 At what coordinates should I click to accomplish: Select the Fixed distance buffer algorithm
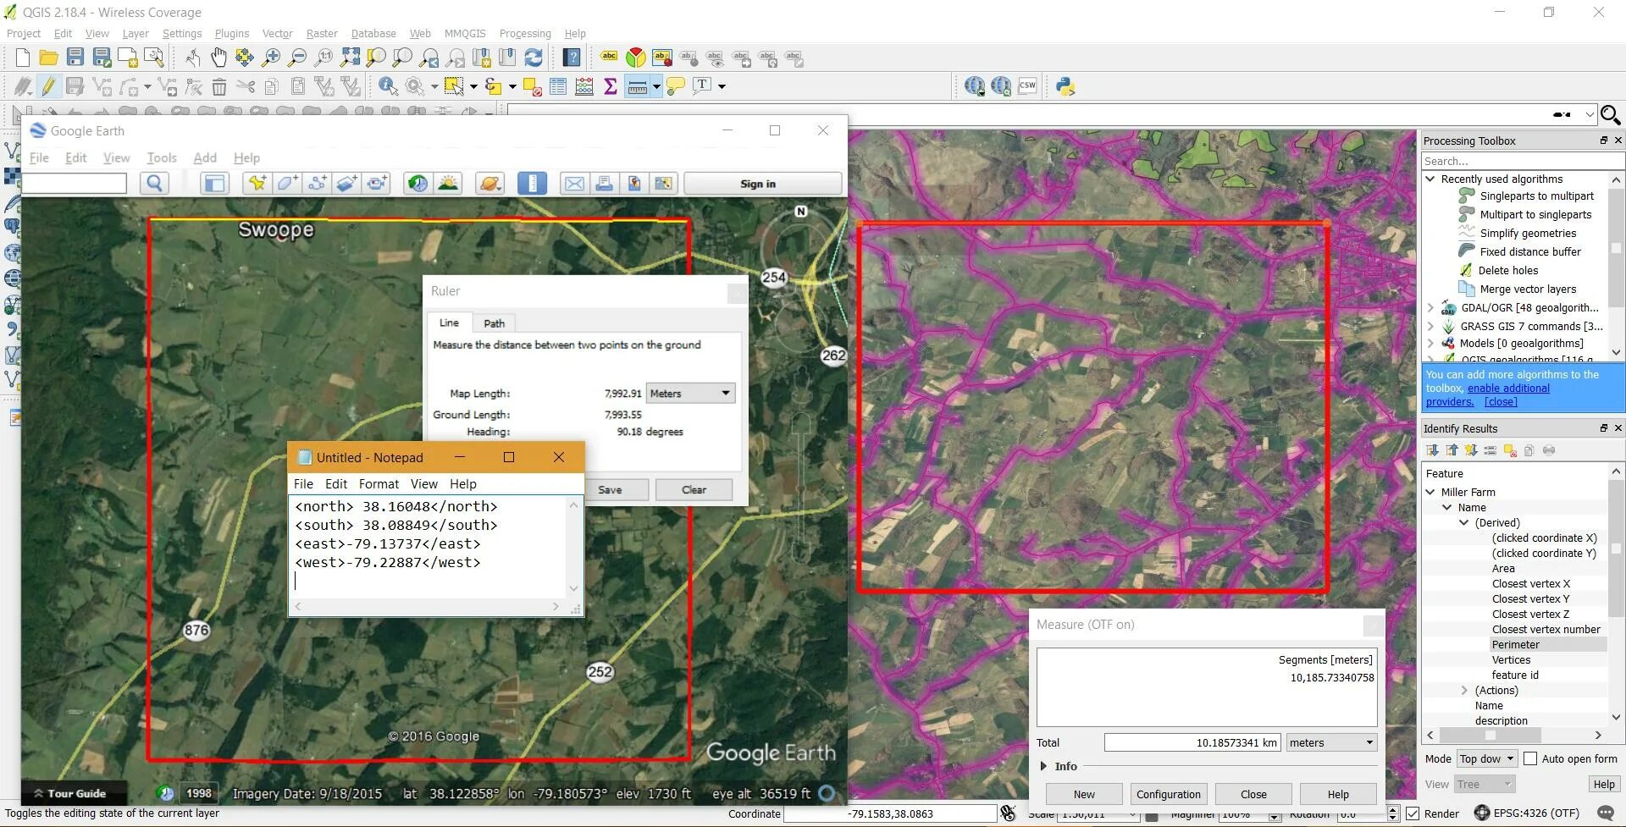tap(1530, 251)
